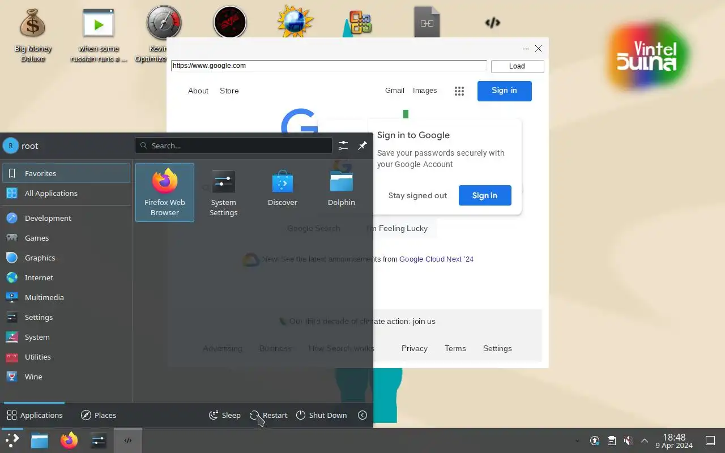Launch Firefox Web Browser from Favorites
Image resolution: width=725 pixels, height=453 pixels.
165,193
